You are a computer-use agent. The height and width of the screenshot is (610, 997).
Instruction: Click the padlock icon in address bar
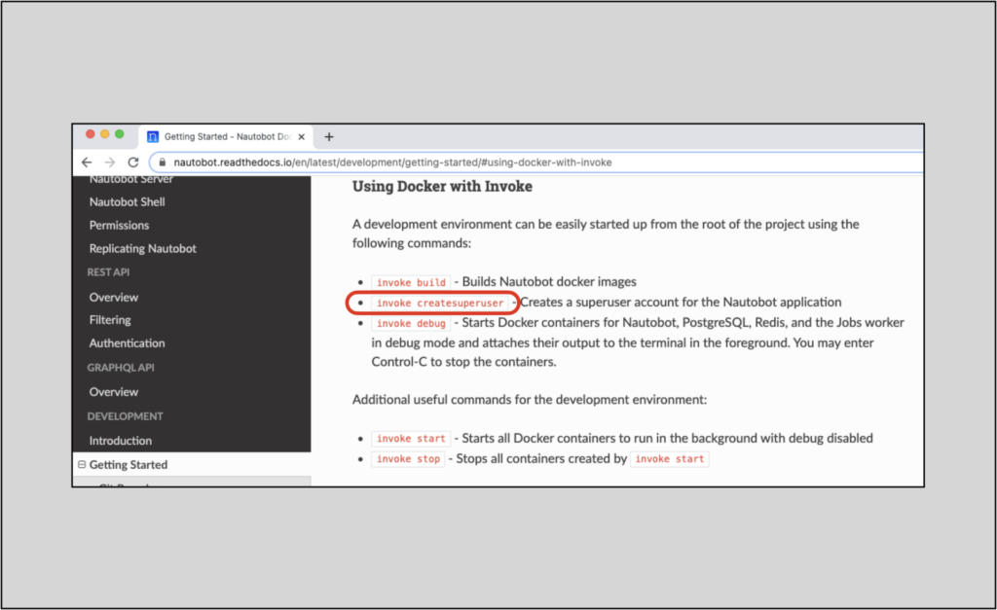pyautogui.click(x=163, y=162)
